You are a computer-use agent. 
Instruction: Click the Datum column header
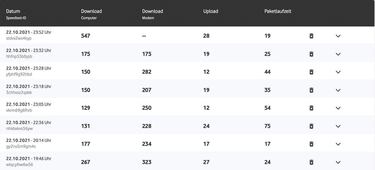(x=13, y=11)
